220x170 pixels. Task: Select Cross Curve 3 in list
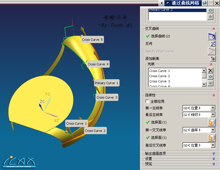(175, 81)
